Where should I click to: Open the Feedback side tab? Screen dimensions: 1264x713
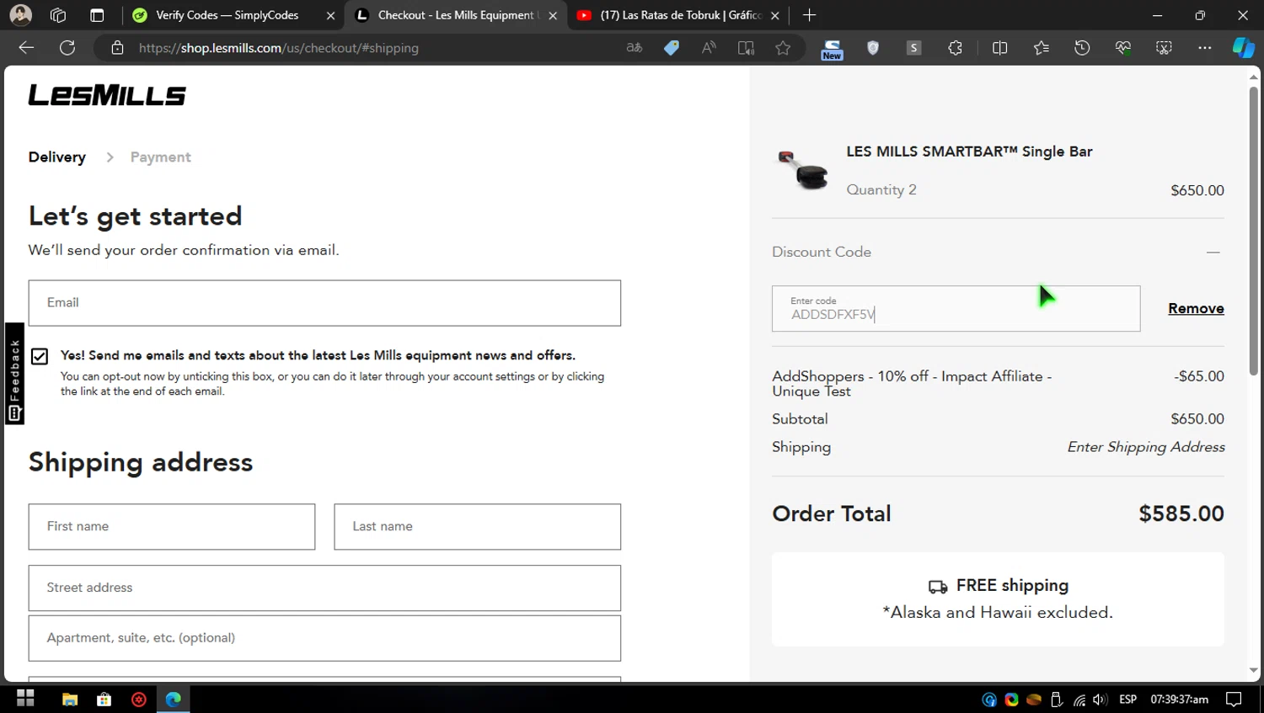click(14, 374)
